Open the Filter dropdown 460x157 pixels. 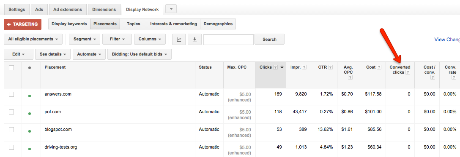point(117,39)
